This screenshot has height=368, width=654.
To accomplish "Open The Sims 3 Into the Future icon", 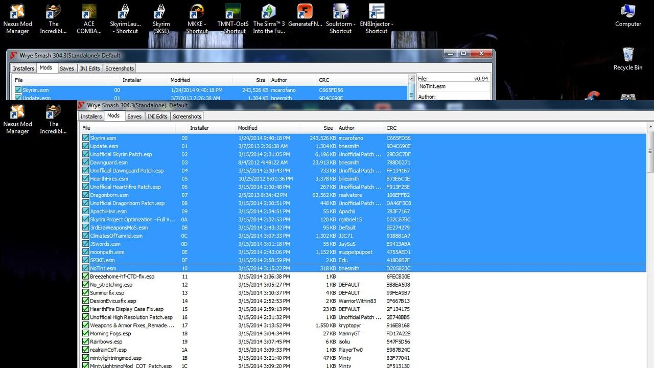I will click(x=269, y=18).
